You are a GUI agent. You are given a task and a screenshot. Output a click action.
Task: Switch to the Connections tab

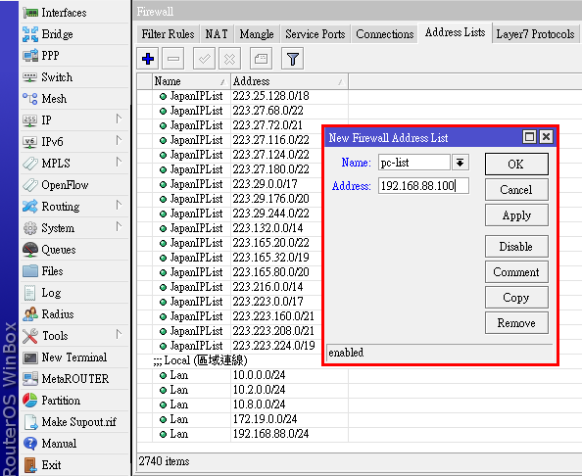click(x=384, y=34)
